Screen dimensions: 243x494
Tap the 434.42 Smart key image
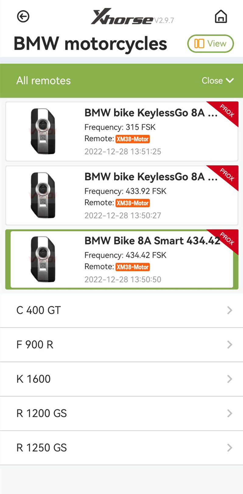pos(43,259)
